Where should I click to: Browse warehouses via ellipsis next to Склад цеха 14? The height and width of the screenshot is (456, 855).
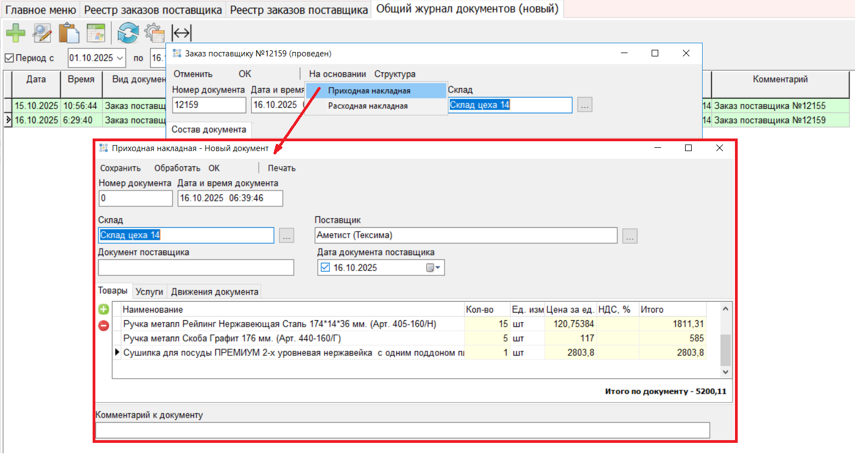tap(286, 235)
